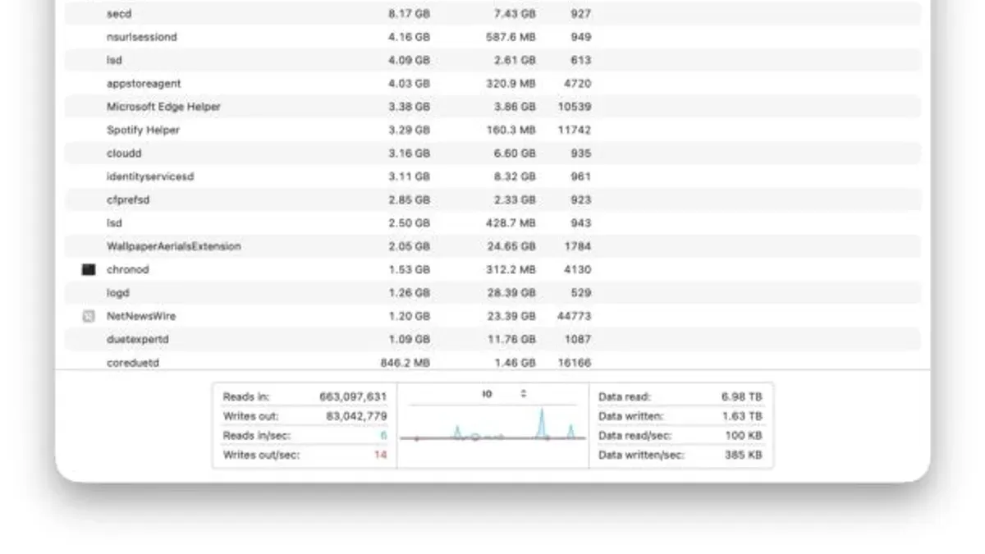Click the chronod process icon
This screenshot has height=554, width=985.
tap(89, 269)
